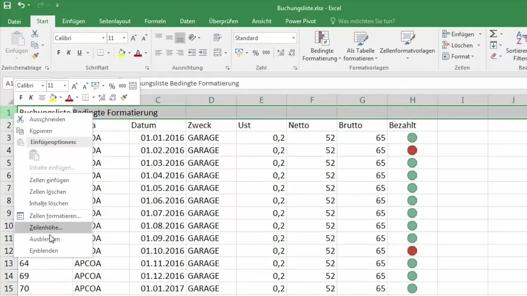Screen dimensions: 527x296
Task: Add decimal place in Zahl group
Action: tap(281, 53)
